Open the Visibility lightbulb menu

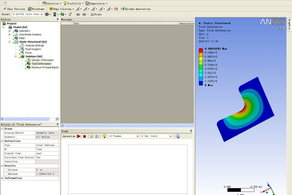(73, 3)
